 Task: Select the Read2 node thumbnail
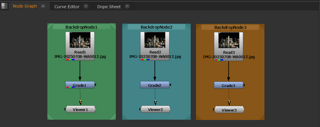[x=155, y=40]
